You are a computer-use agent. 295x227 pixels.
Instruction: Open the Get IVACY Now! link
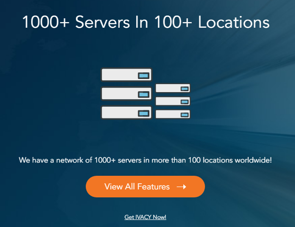coord(145,217)
